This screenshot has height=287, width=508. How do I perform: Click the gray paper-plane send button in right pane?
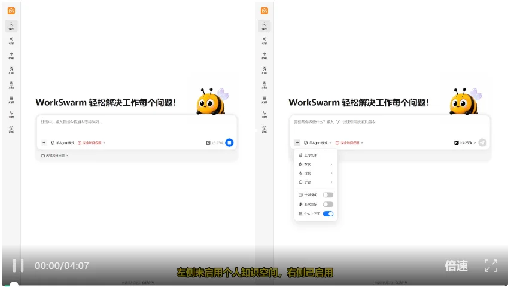click(482, 142)
